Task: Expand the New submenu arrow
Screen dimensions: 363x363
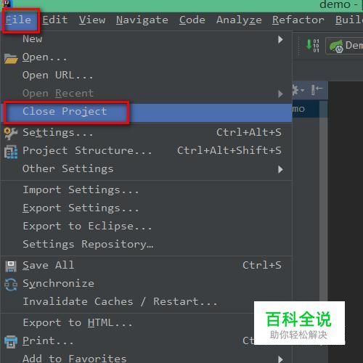Action: coord(280,39)
